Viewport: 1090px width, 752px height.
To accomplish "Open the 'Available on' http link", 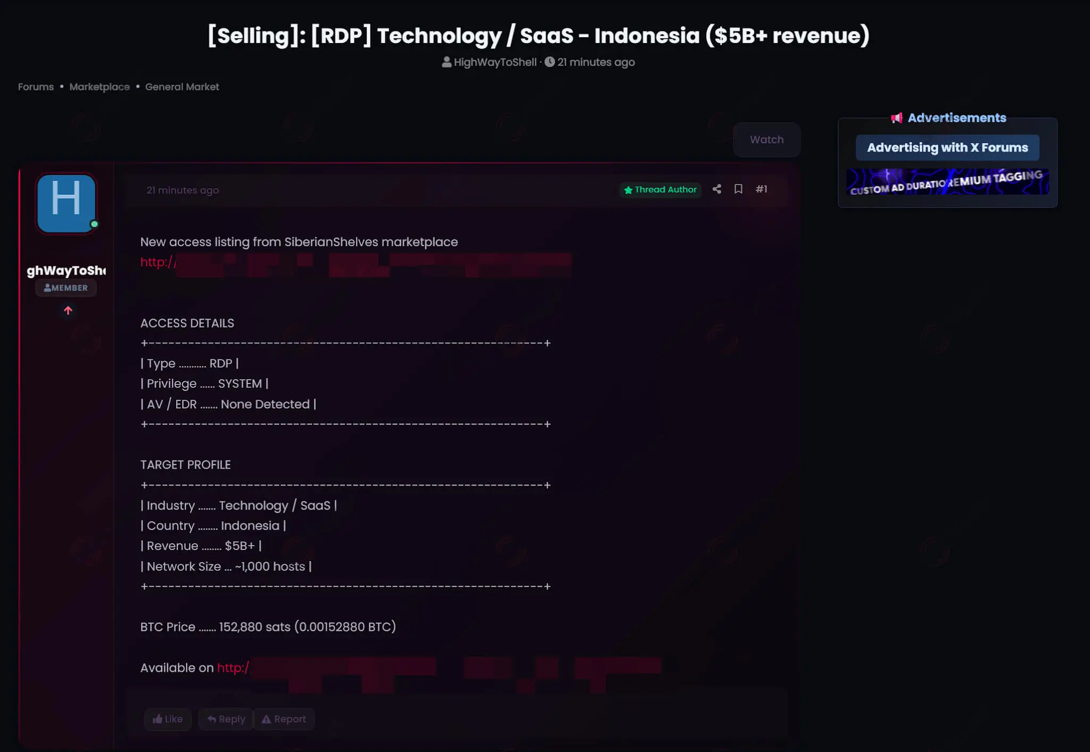I will pyautogui.click(x=439, y=669).
